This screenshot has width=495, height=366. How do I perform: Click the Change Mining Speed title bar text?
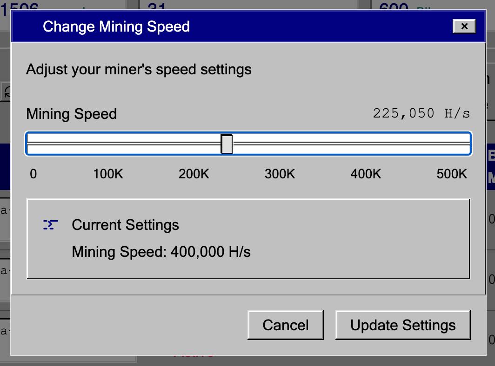(x=116, y=26)
